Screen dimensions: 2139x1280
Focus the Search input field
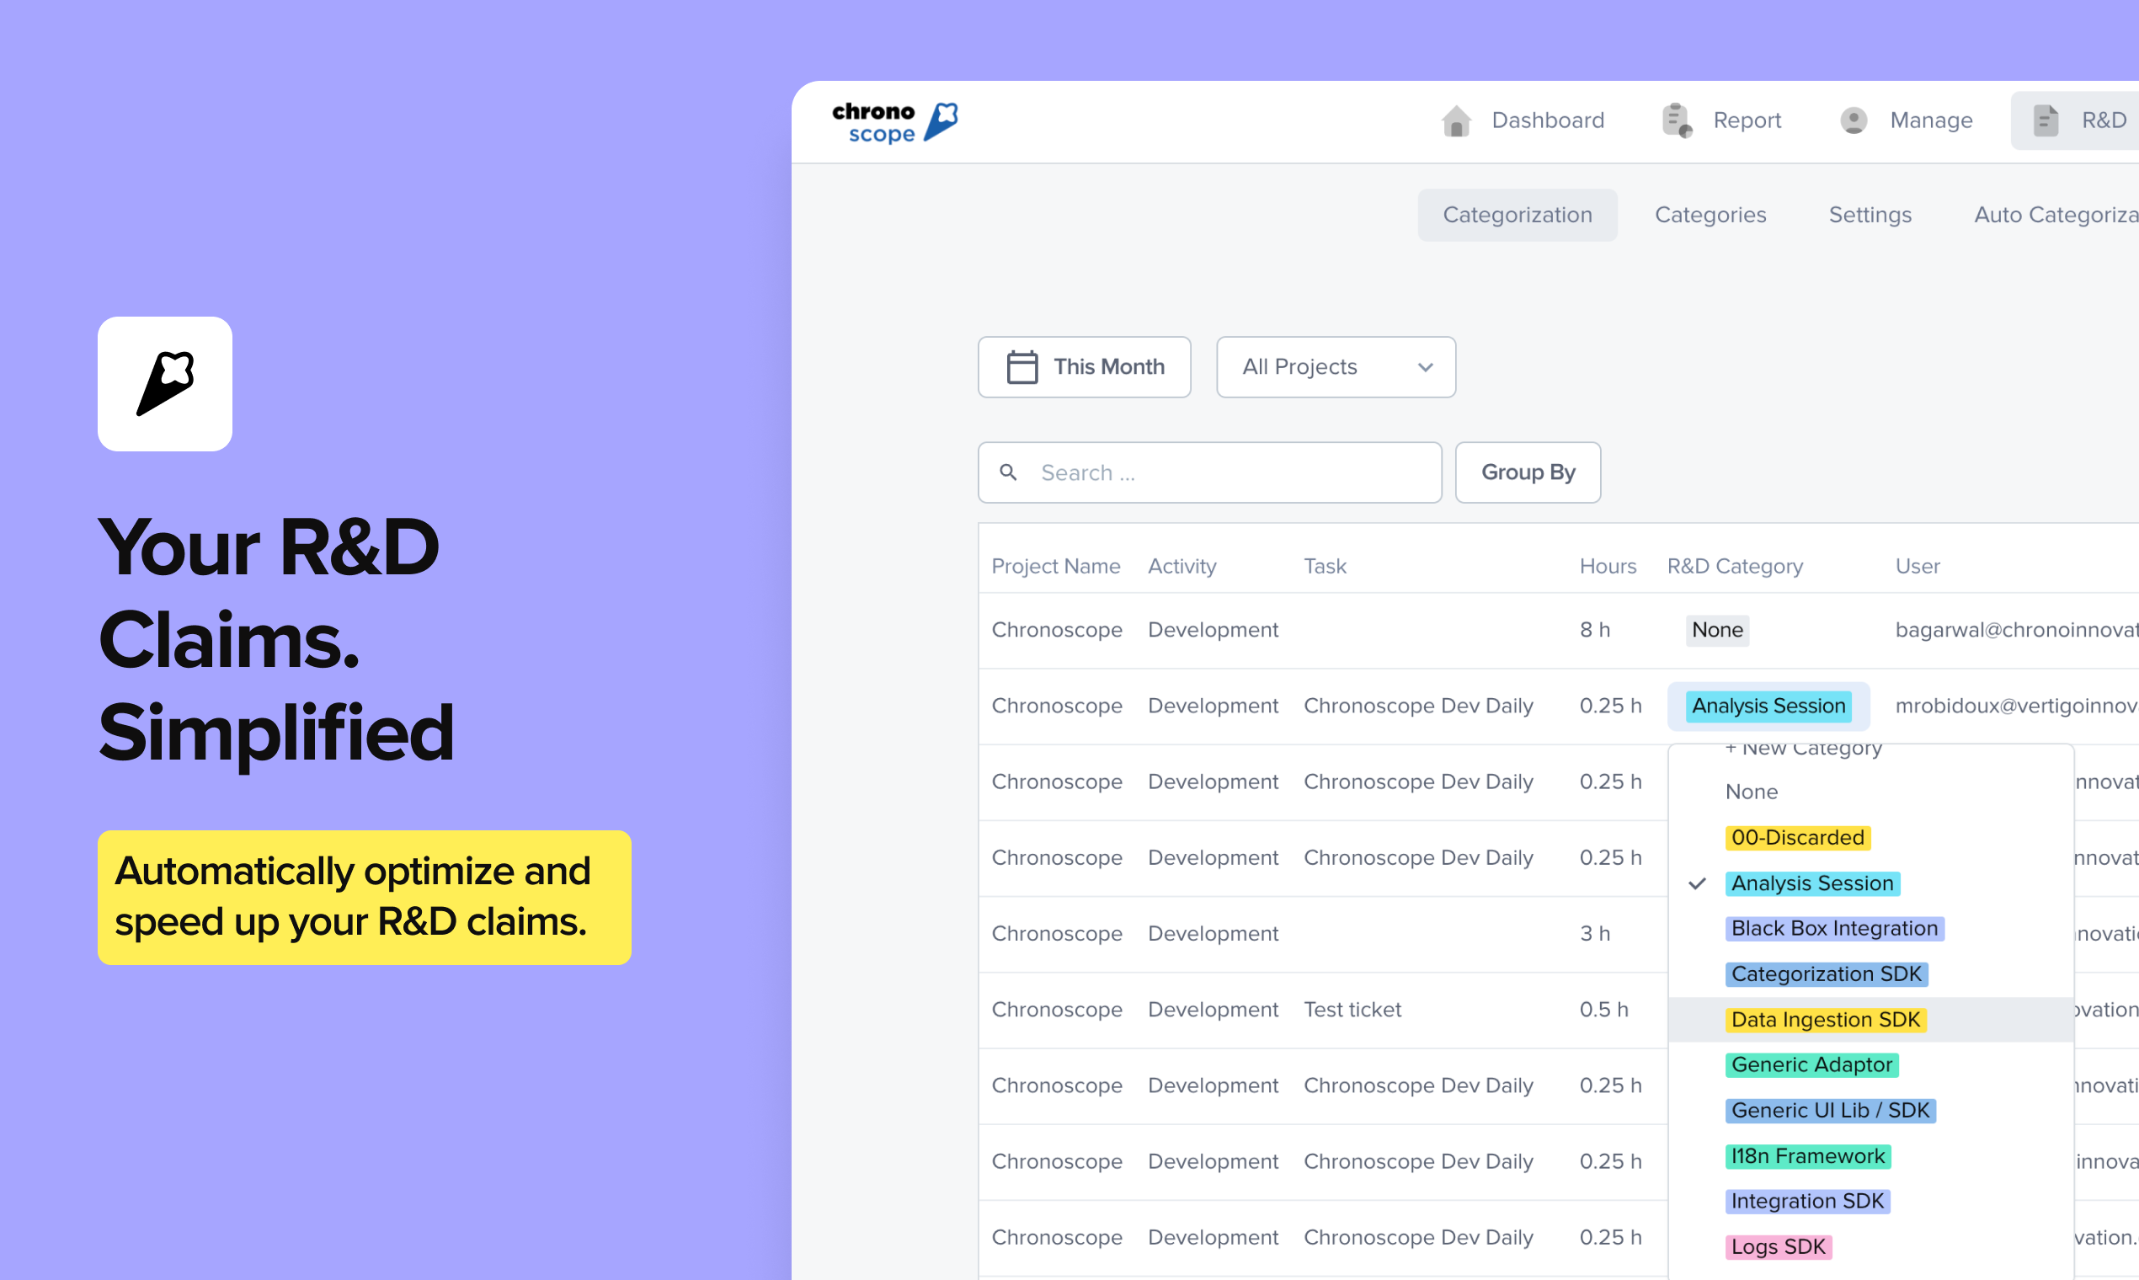[x=1209, y=472]
